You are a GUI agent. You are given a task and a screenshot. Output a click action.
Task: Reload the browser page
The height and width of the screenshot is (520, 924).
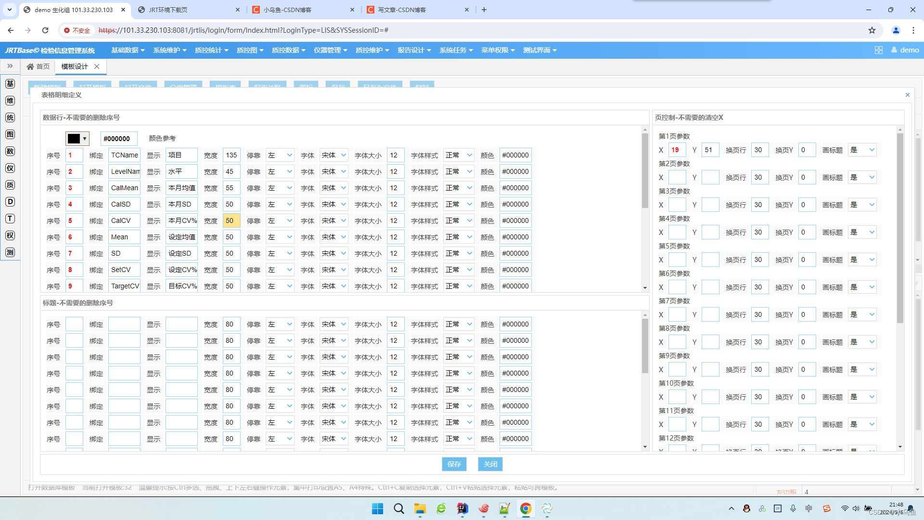click(x=45, y=30)
